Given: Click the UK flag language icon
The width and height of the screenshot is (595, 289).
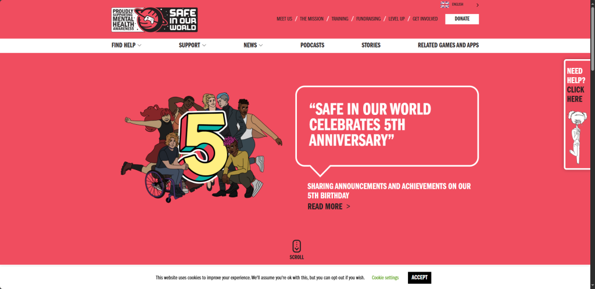Looking at the screenshot, I should (445, 5).
